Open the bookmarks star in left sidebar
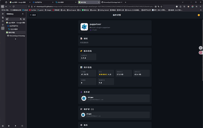This screenshot has height=128, width=203. 2,24
